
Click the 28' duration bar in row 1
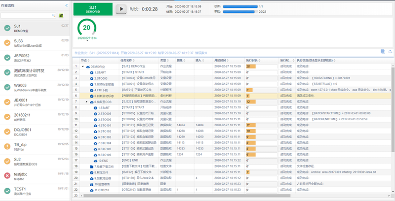251,67
